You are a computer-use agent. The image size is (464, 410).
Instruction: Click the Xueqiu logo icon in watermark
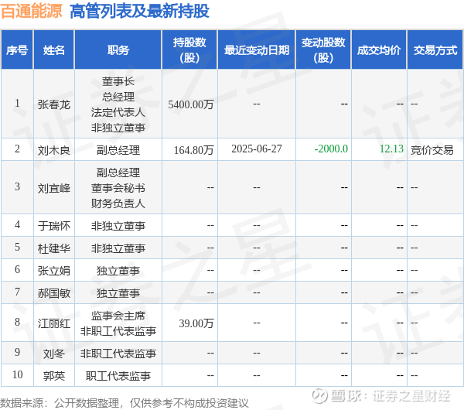[320, 395]
